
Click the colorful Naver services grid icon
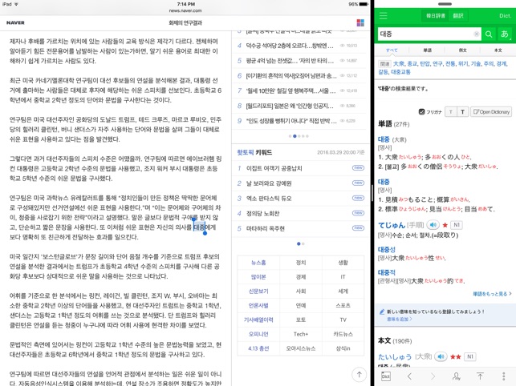360,22
